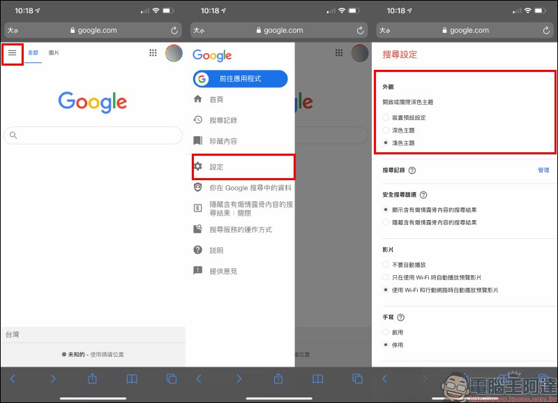Tap profile avatar on Google homepage screen
This screenshot has width=558, height=403.
(x=174, y=54)
